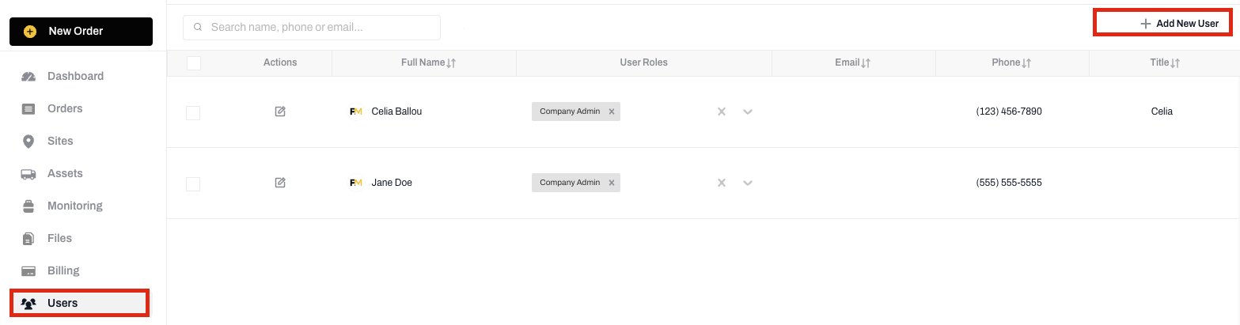
Task: Expand the roles dropdown for Jane Doe
Action: pos(748,183)
